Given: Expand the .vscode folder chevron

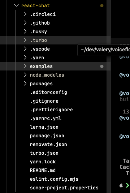Looking at the screenshot, I should coord(25,49).
